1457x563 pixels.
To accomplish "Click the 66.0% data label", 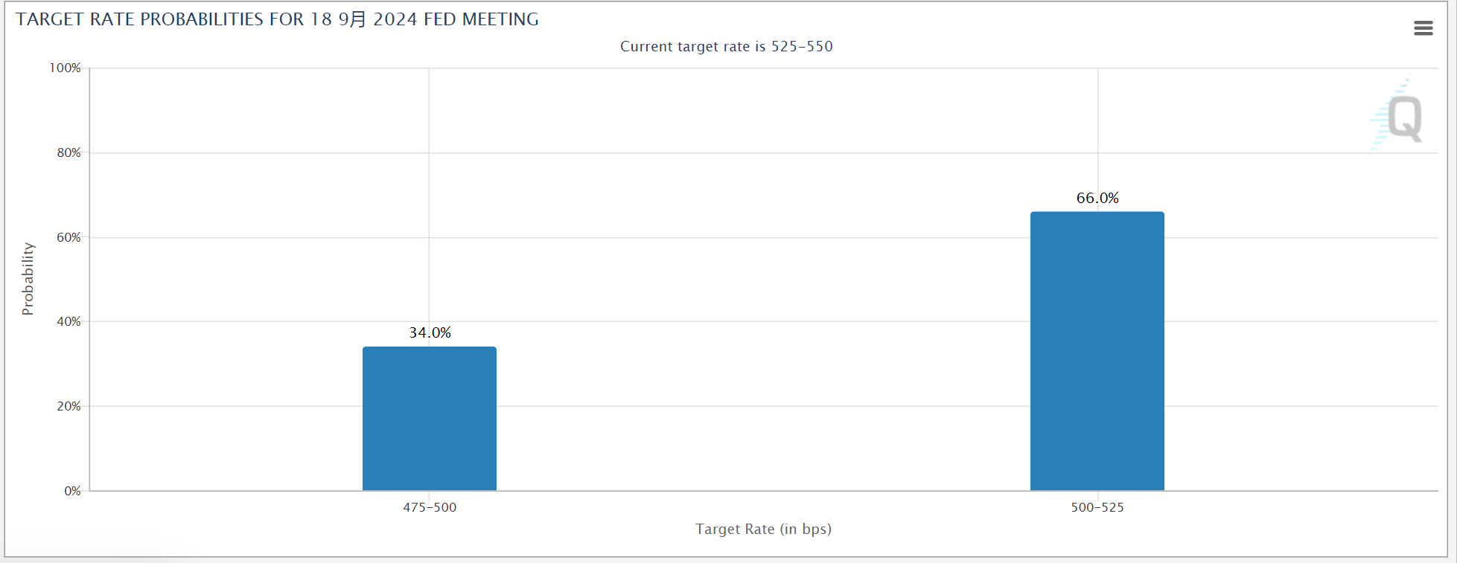I will click(x=1097, y=198).
